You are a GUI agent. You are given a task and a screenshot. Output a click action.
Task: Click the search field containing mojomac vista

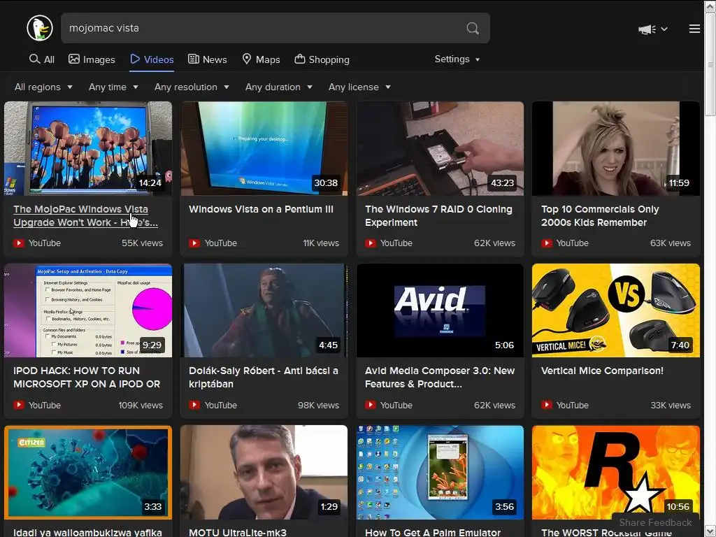tap(263, 28)
